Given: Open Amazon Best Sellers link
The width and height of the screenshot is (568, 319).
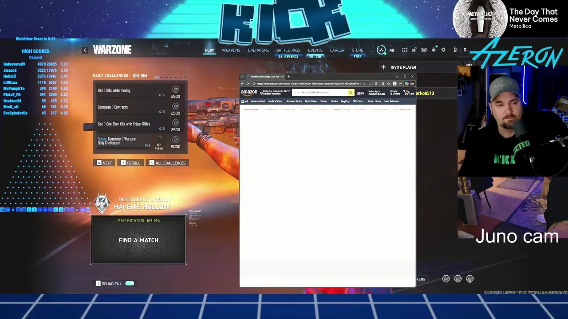Looking at the screenshot, I should click(x=311, y=101).
